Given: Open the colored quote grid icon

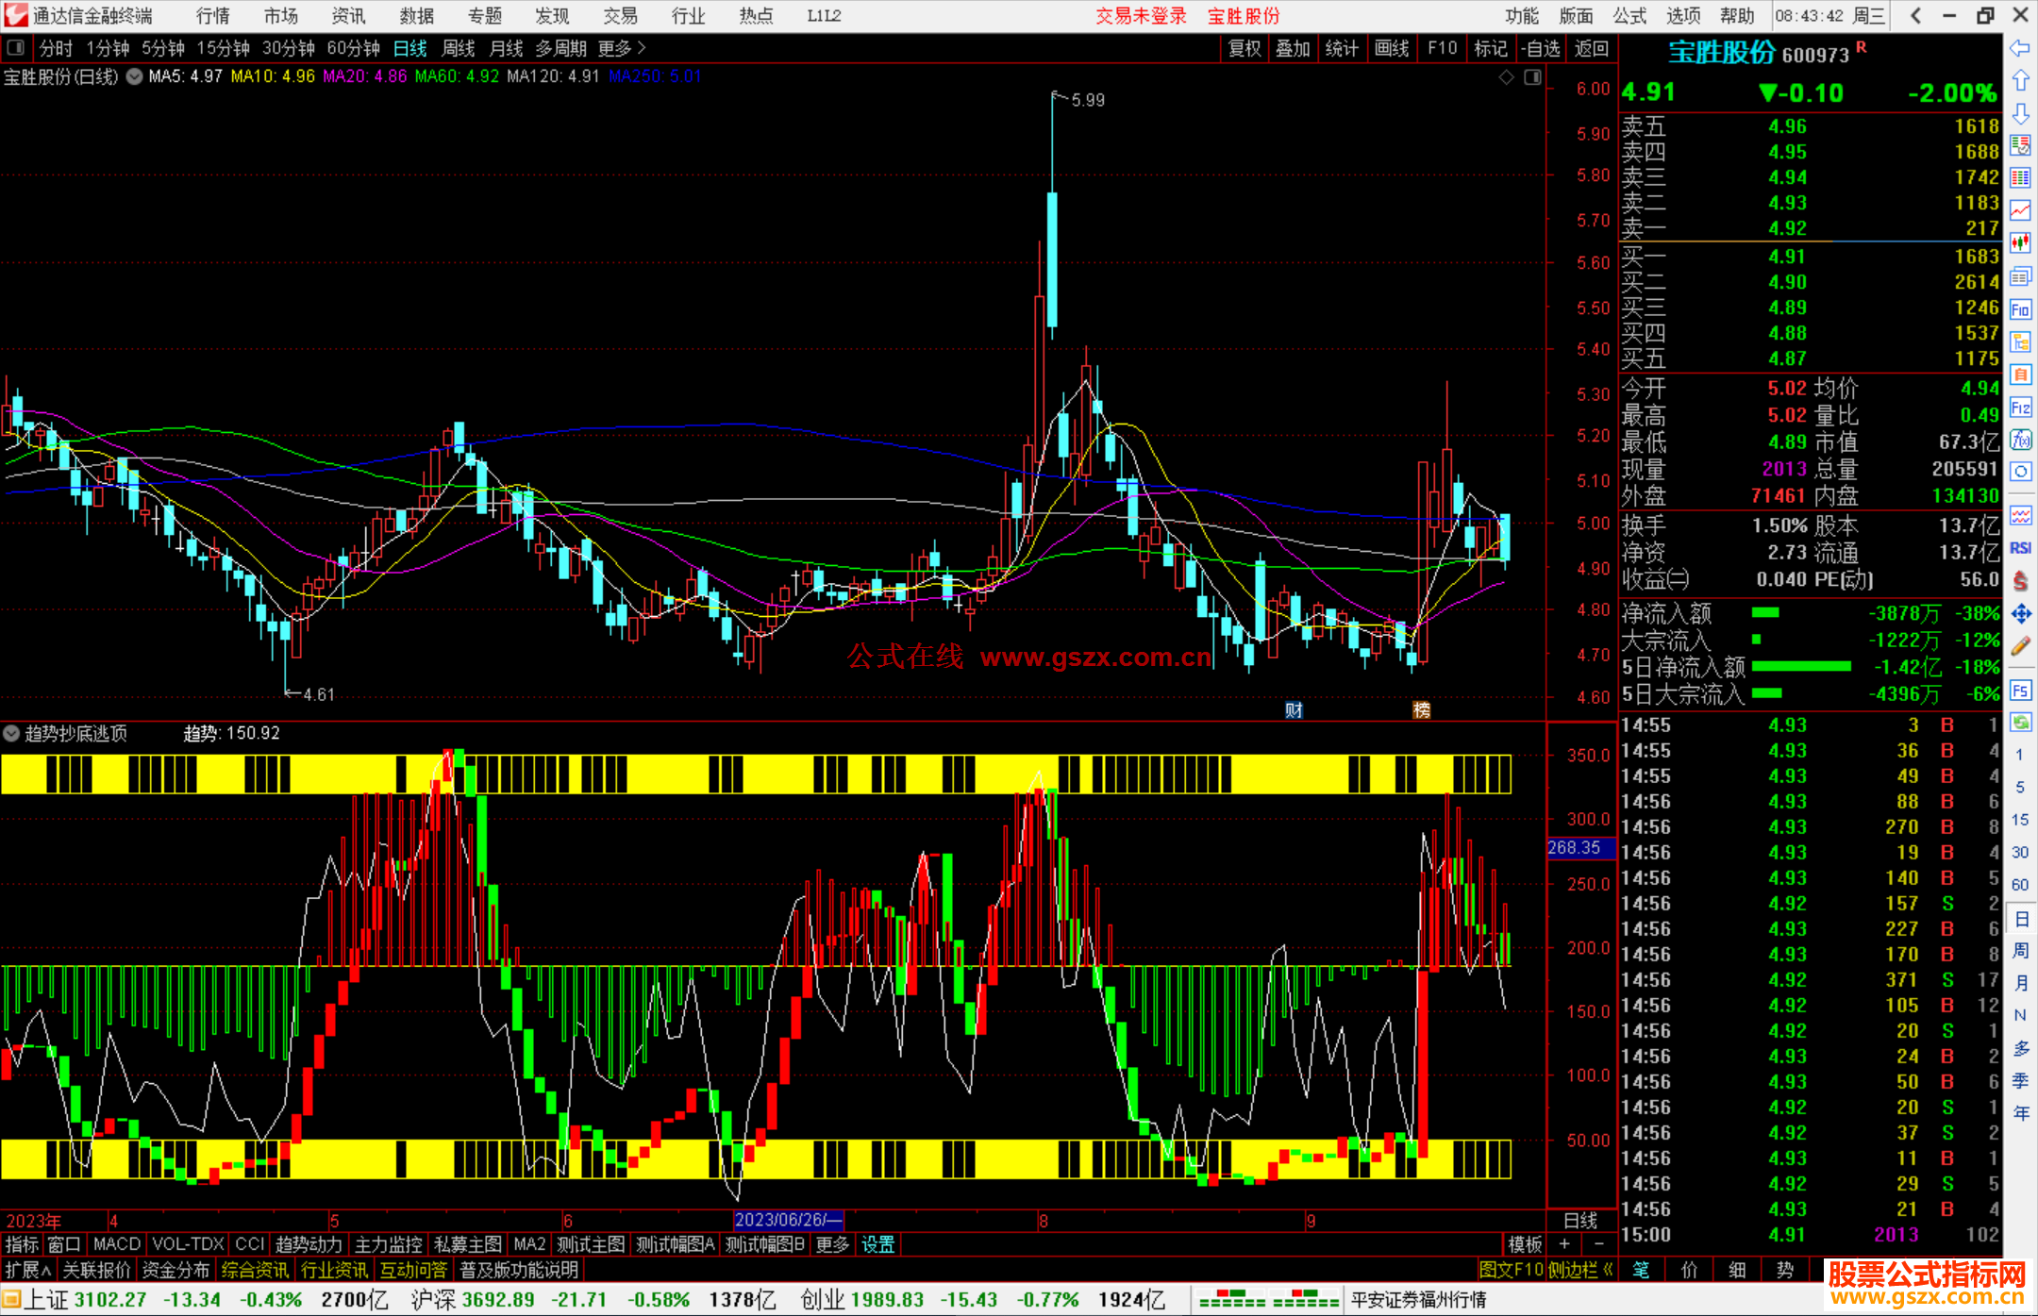Looking at the screenshot, I should pos(2020,178).
